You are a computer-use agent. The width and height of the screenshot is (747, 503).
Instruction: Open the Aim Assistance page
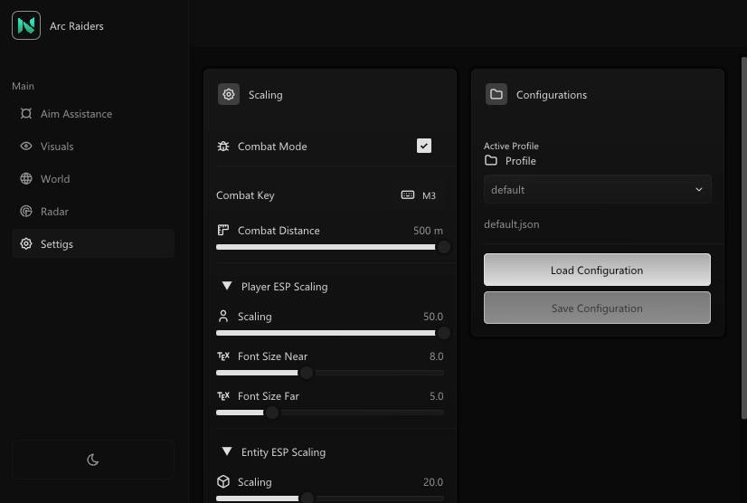(x=76, y=114)
